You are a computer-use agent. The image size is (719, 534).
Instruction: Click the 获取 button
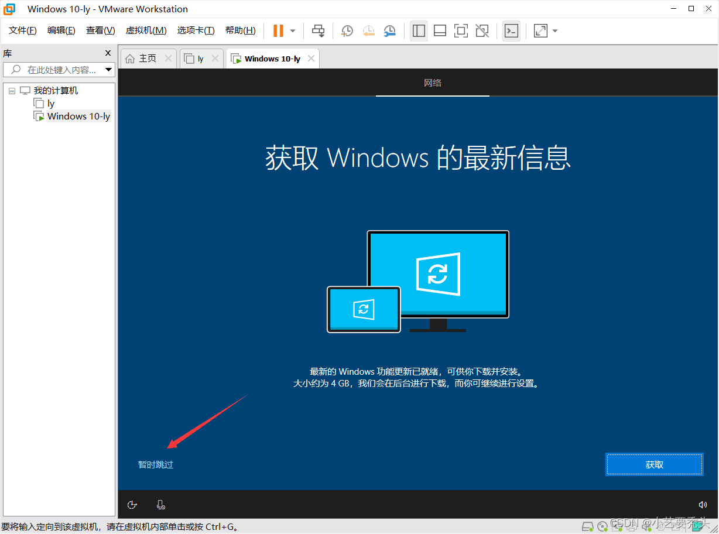click(x=654, y=464)
